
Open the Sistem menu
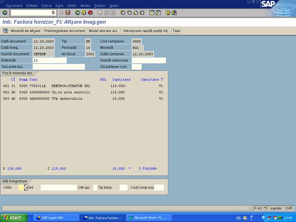click(x=100, y=6)
